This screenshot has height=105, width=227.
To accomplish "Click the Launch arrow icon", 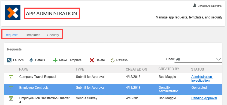I will 9,60.
